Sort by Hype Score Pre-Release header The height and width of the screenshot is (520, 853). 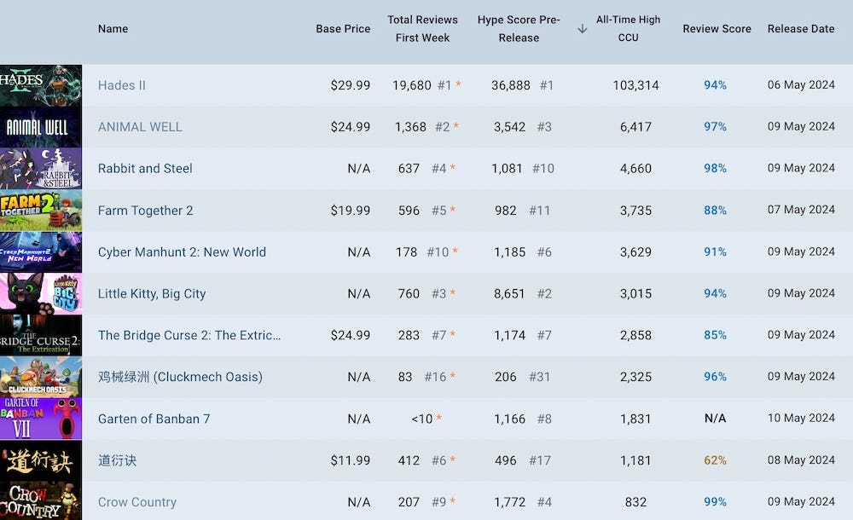(x=519, y=29)
